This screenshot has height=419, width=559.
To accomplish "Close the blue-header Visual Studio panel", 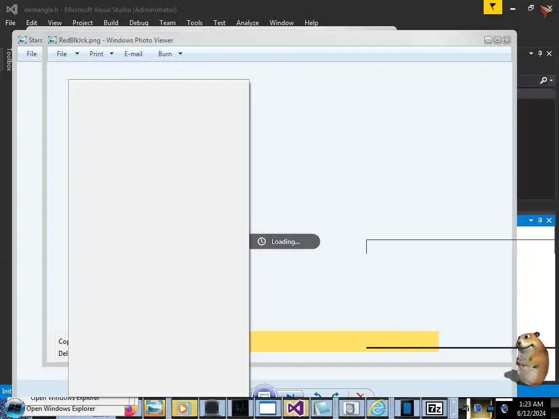I will [549, 220].
